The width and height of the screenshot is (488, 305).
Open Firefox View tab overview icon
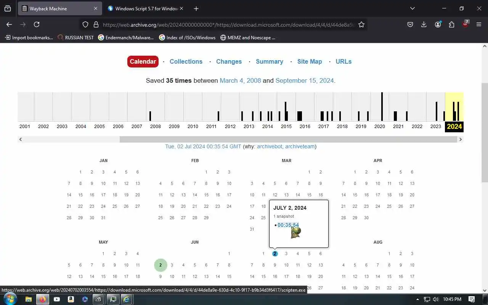pos(8,8)
